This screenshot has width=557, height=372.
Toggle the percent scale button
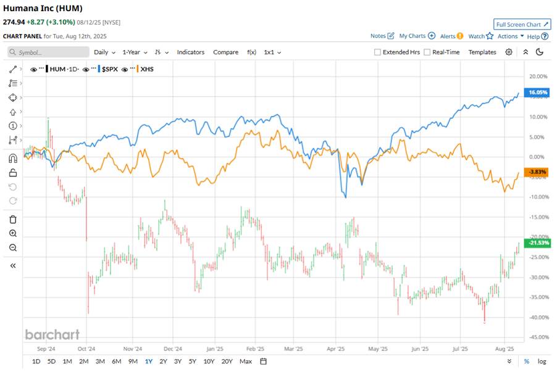pos(527,362)
